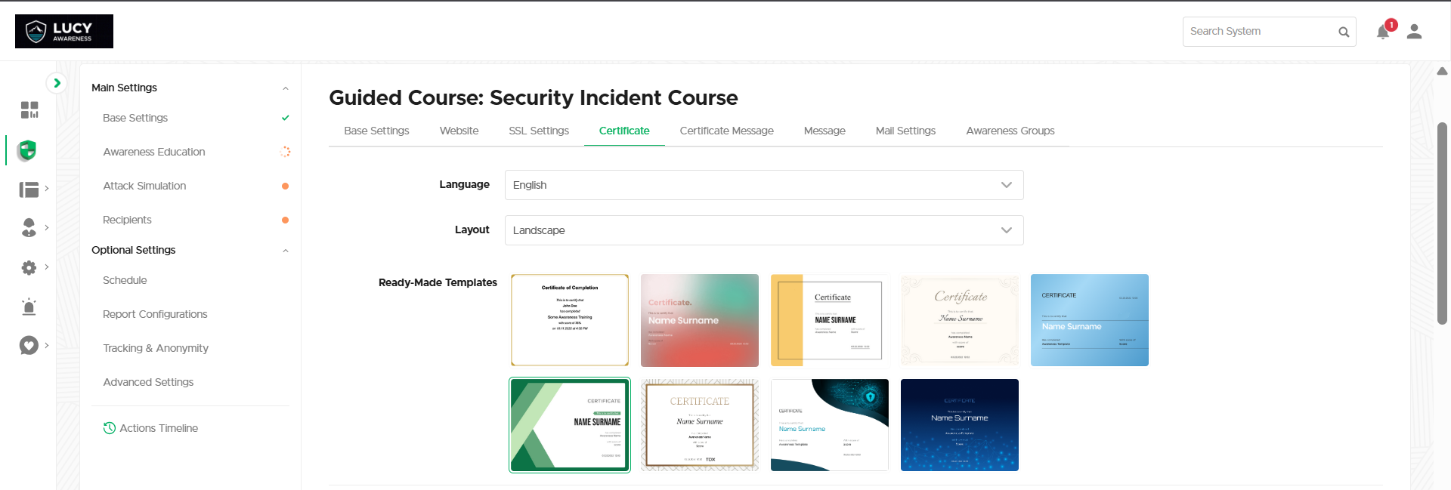Click the green shield campaigns sidebar icon
Screen dimensions: 1451x490
(28, 150)
